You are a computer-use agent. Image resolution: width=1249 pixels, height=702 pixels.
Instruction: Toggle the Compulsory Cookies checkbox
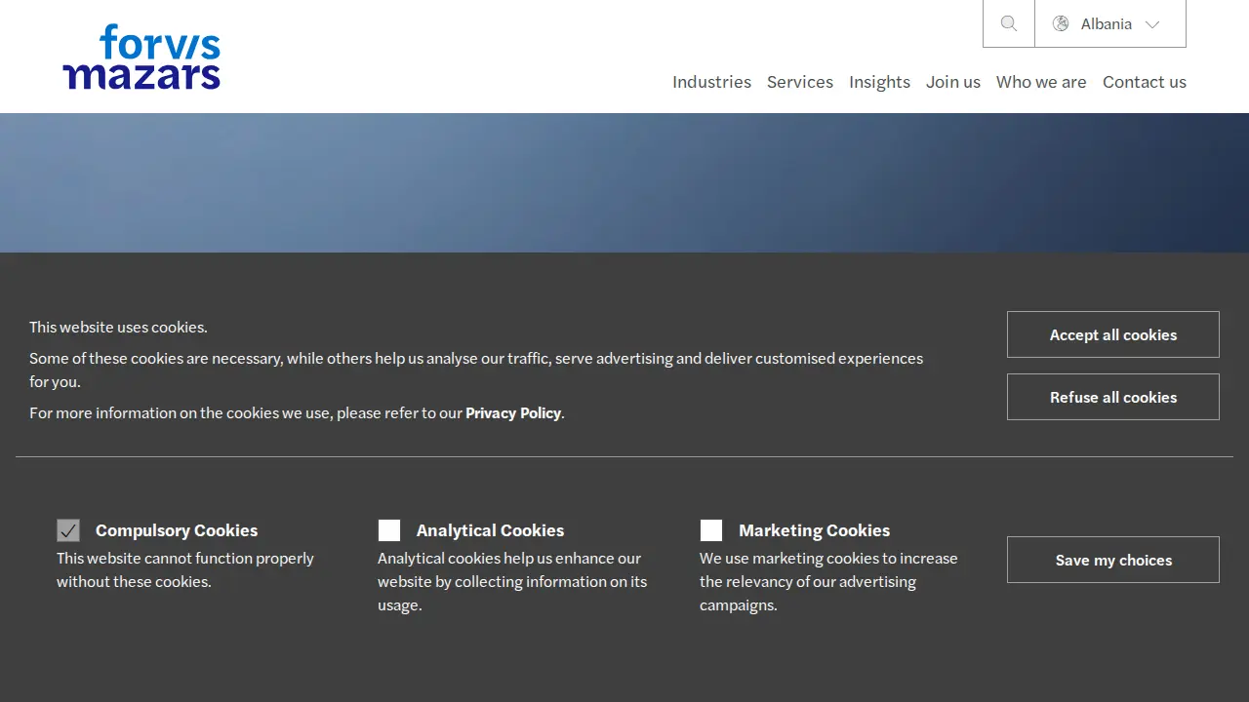(x=68, y=530)
